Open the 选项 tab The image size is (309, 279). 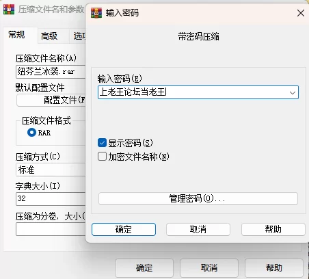(77, 36)
